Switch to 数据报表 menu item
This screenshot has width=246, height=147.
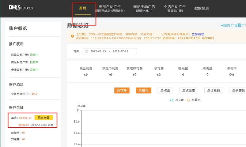pos(202,8)
